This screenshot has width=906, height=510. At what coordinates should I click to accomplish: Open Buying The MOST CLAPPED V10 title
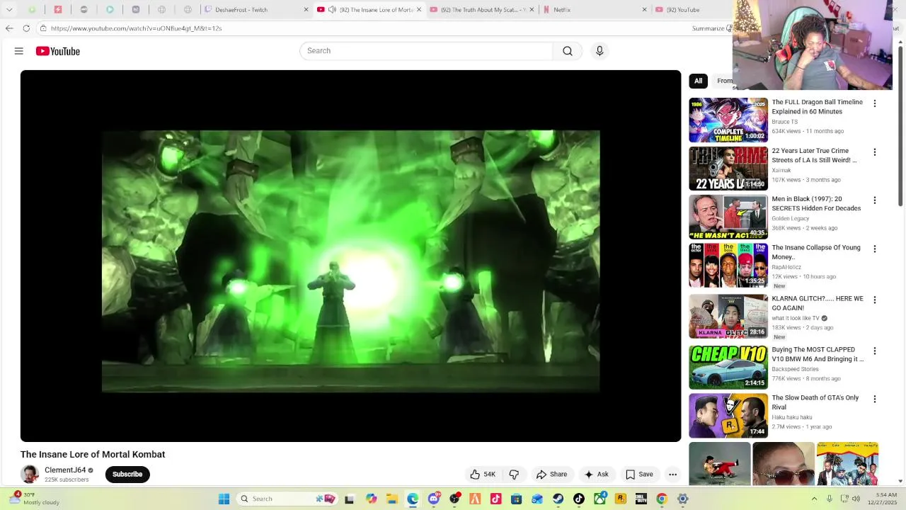coord(818,354)
